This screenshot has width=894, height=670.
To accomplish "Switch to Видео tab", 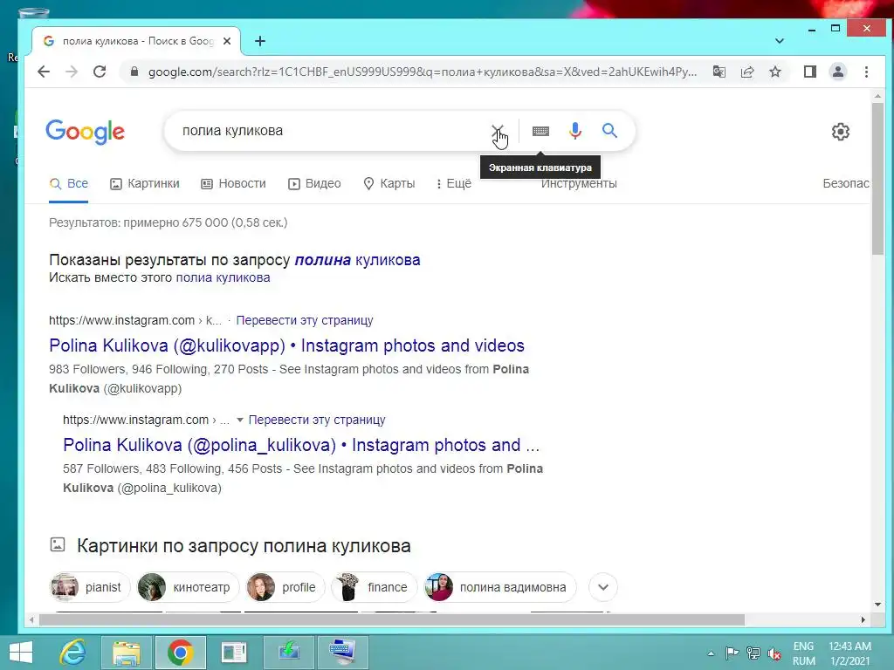I will (314, 183).
